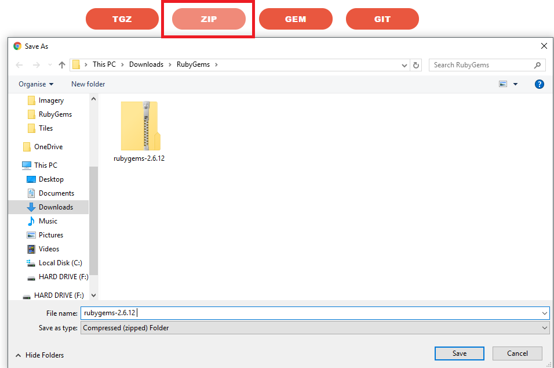The height and width of the screenshot is (368, 554).
Task: Expand the address bar history dropdown
Action: (x=404, y=65)
